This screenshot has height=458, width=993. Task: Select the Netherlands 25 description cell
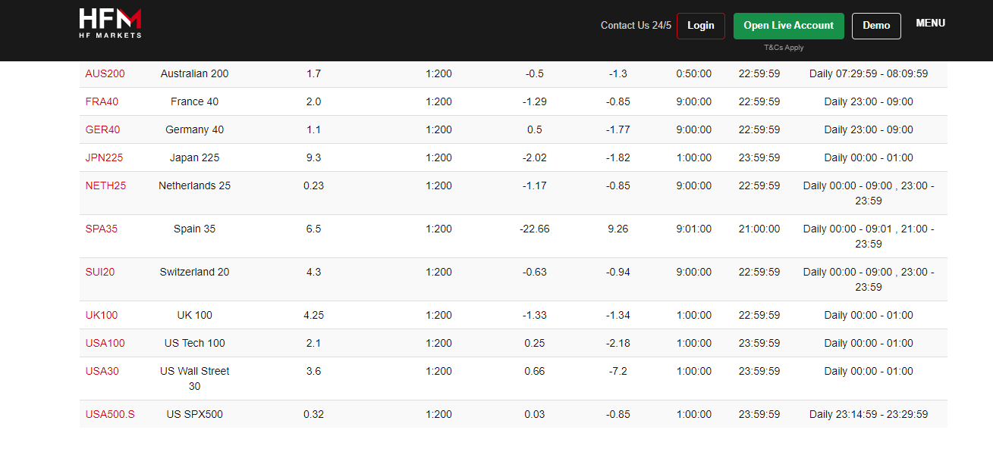pyautogui.click(x=195, y=185)
